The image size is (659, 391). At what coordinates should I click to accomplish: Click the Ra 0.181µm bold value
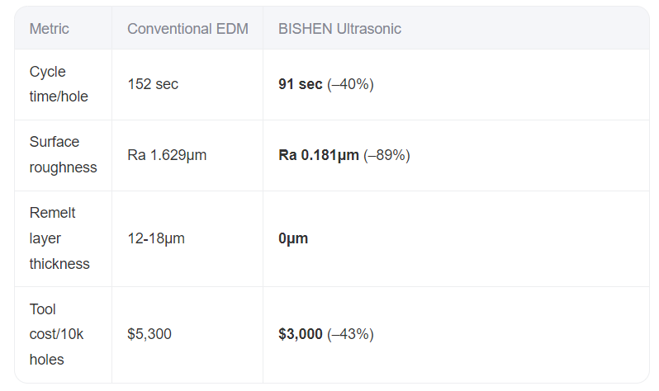point(319,155)
